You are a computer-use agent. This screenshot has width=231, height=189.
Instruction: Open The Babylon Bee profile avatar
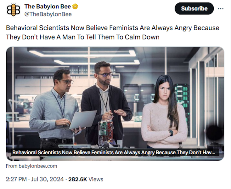tap(14, 10)
